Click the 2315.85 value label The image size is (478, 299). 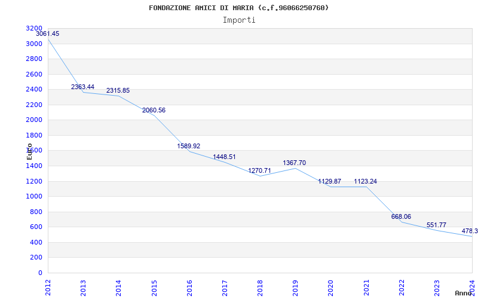pos(118,91)
